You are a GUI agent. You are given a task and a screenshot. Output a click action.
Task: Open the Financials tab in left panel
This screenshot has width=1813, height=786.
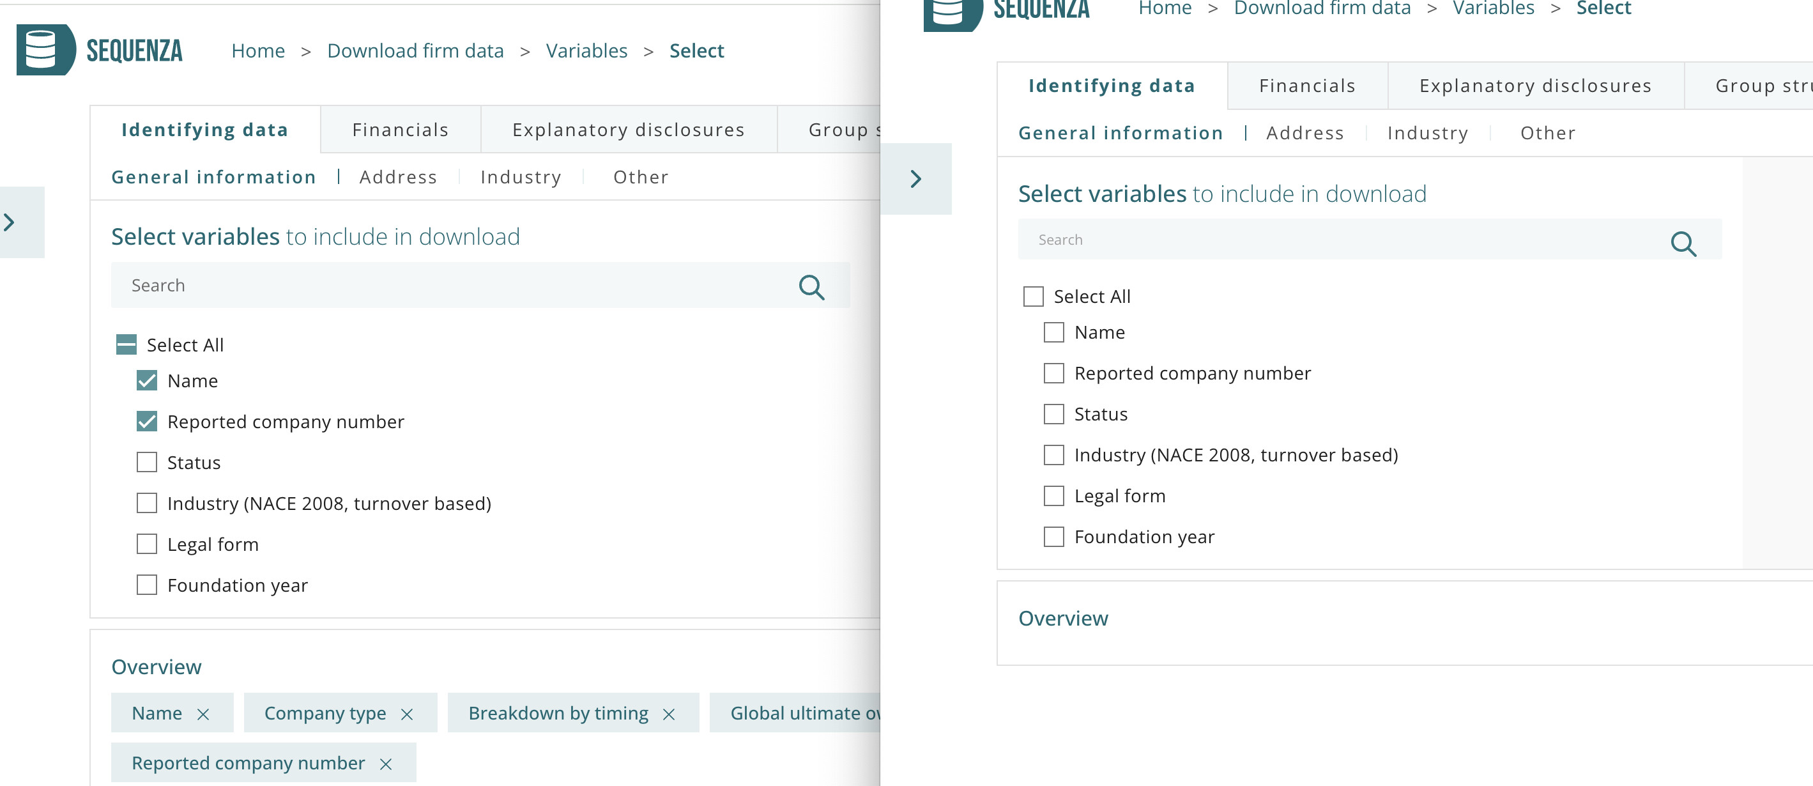(x=400, y=130)
